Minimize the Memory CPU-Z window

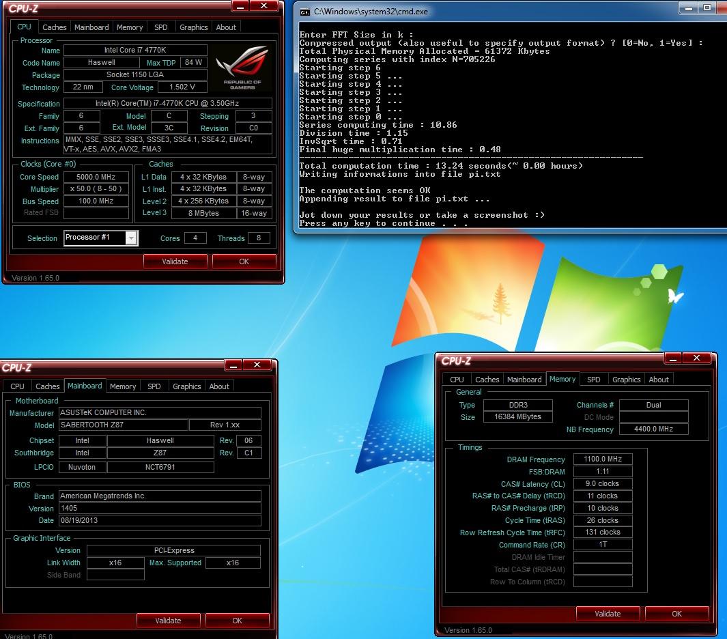click(673, 358)
